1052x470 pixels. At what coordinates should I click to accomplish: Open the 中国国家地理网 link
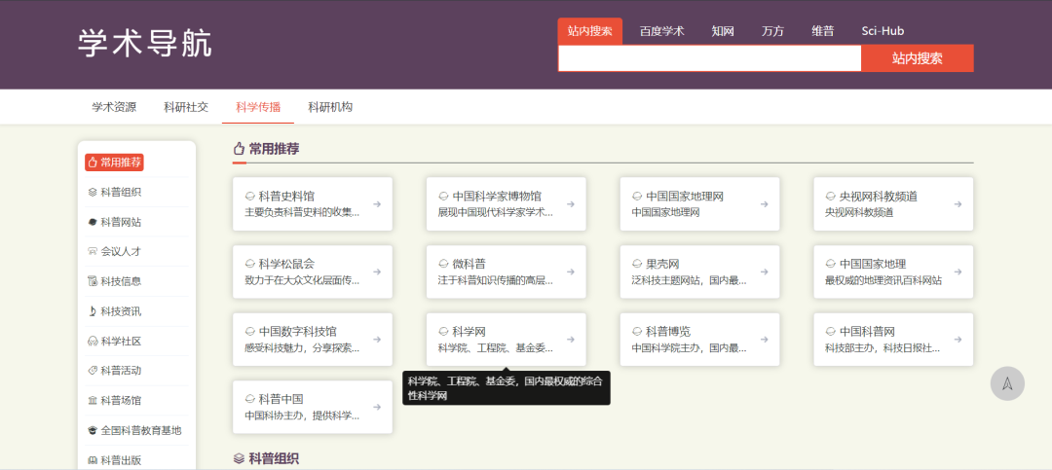[699, 203]
